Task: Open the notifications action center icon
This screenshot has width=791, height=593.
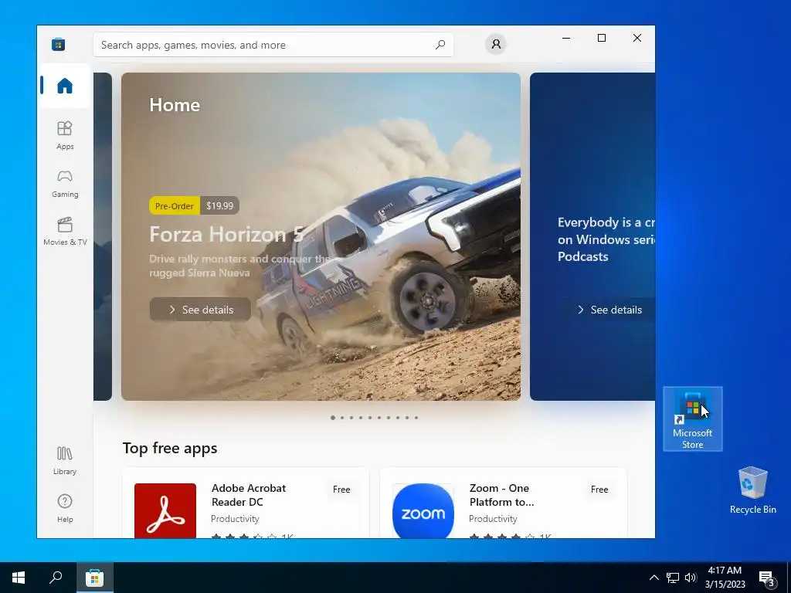Action: 766,578
